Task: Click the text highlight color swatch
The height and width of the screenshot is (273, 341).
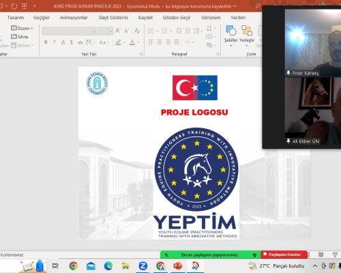Action: 118,42
